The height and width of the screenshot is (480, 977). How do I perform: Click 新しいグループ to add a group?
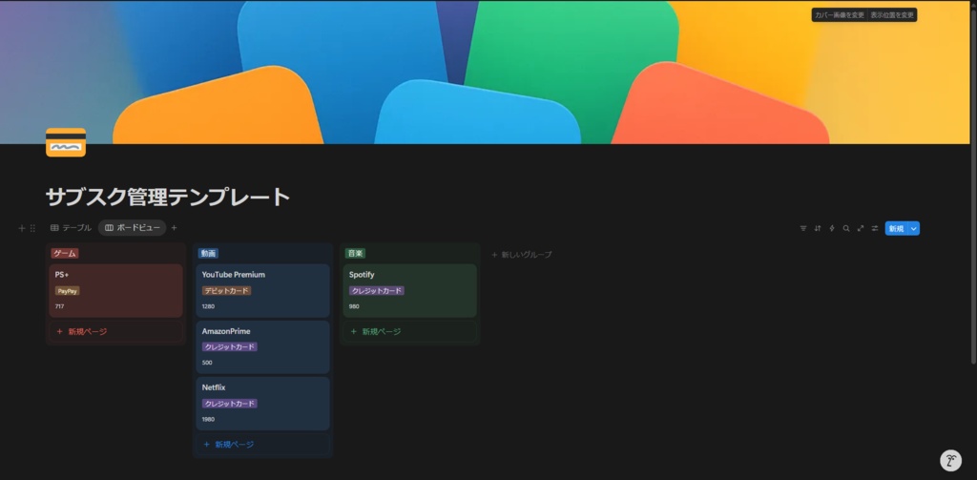(x=522, y=255)
